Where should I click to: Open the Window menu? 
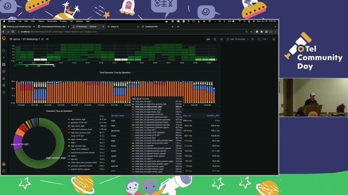(79, 21)
